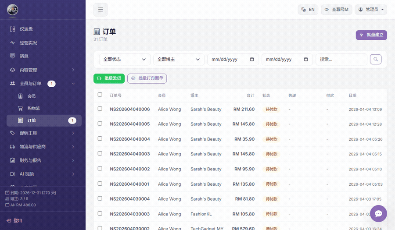Click the 订单号 column header

click(115, 95)
